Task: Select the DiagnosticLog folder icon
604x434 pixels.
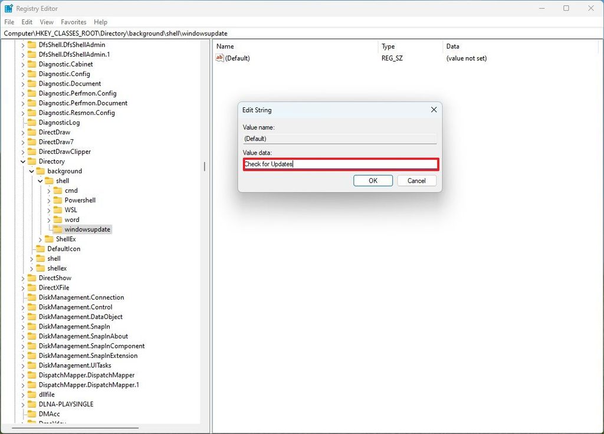Action: 31,122
